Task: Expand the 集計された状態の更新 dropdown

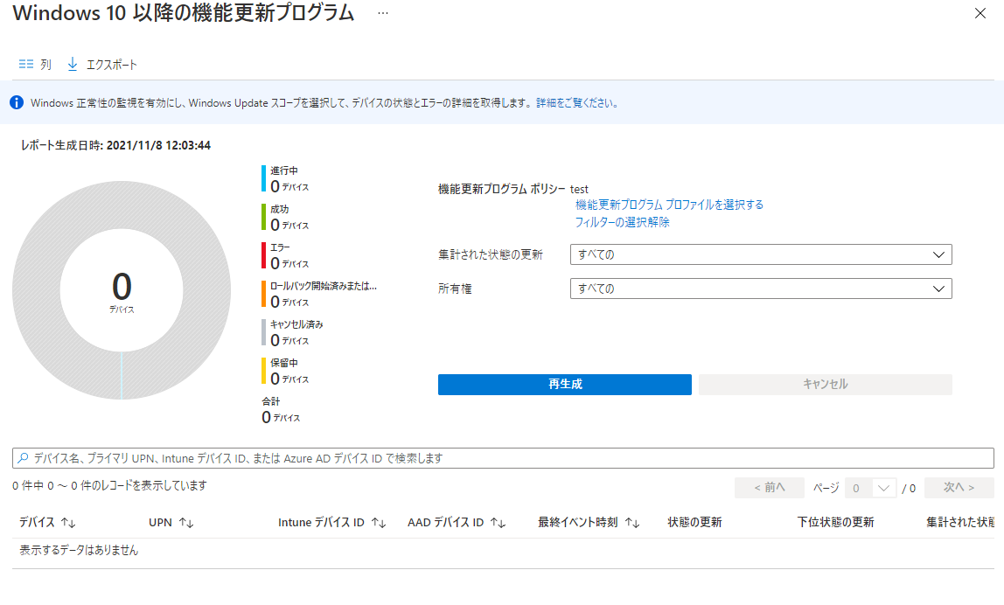Action: pyautogui.click(x=939, y=254)
